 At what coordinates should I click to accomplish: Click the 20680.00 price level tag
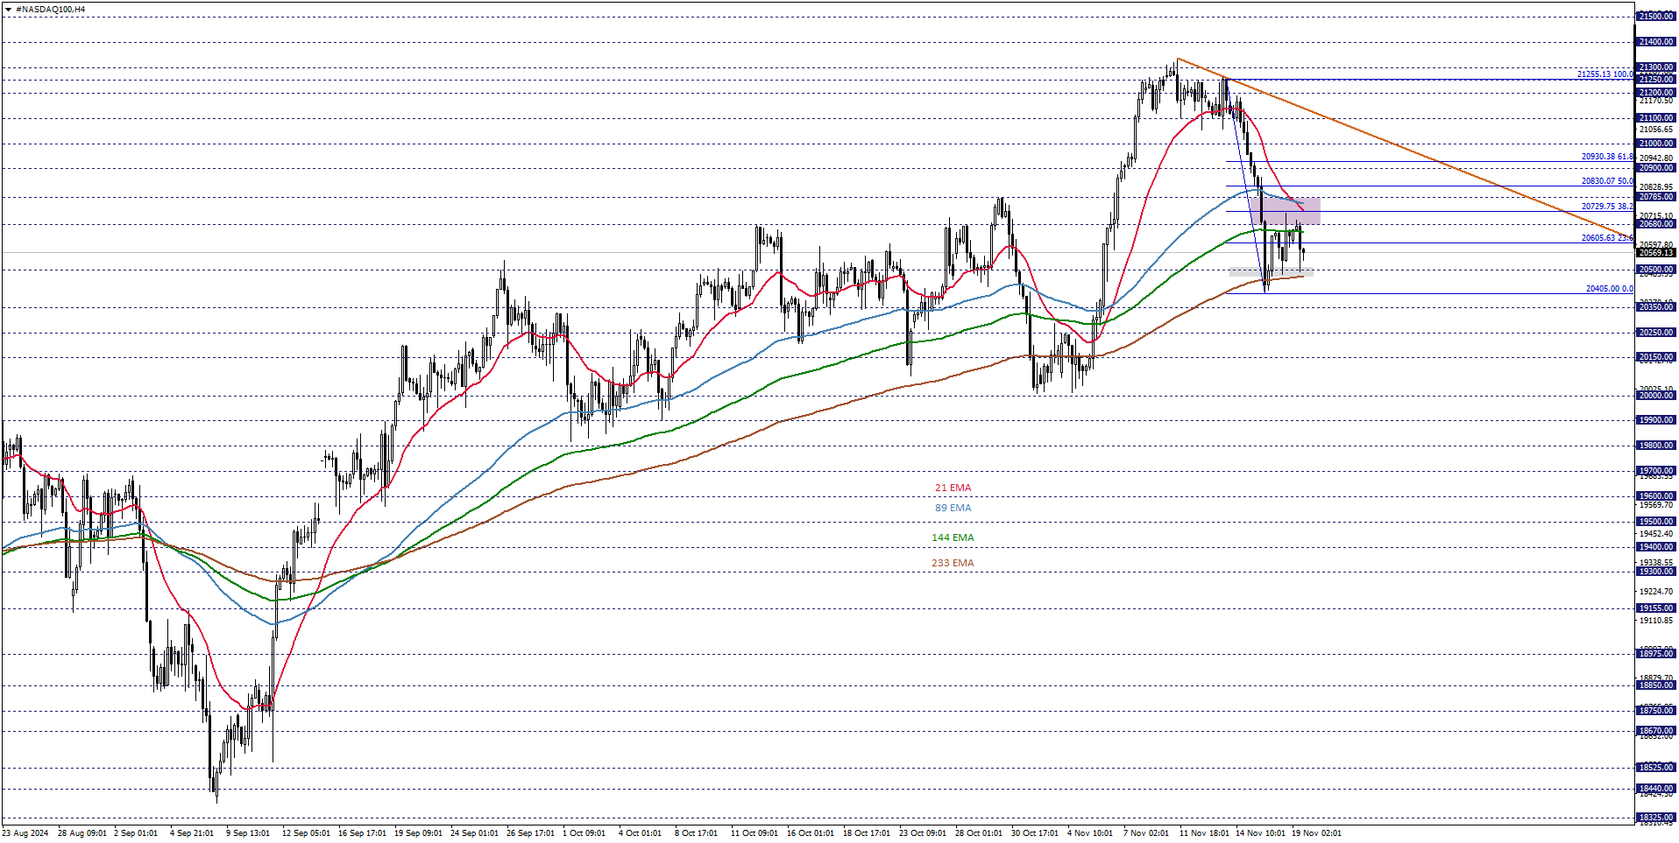click(x=1656, y=224)
